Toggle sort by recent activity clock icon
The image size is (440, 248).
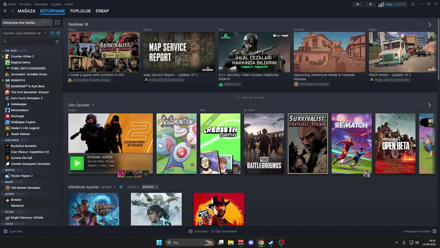tap(52, 33)
